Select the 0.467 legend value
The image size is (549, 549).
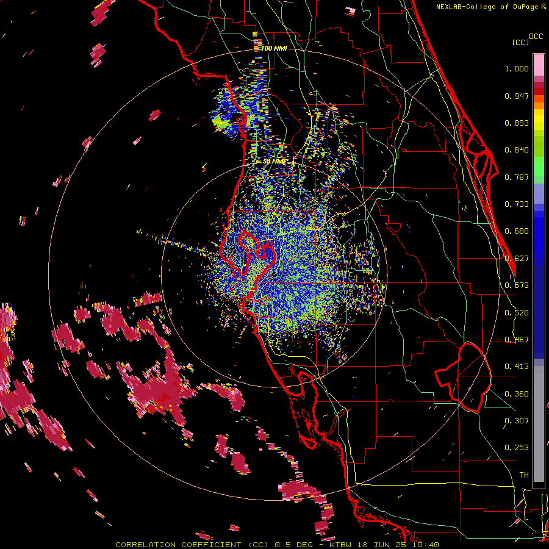(517, 340)
